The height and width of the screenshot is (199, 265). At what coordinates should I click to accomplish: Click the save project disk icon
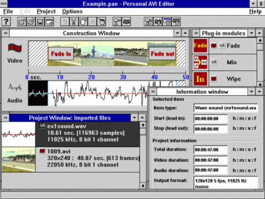[x=40, y=22]
